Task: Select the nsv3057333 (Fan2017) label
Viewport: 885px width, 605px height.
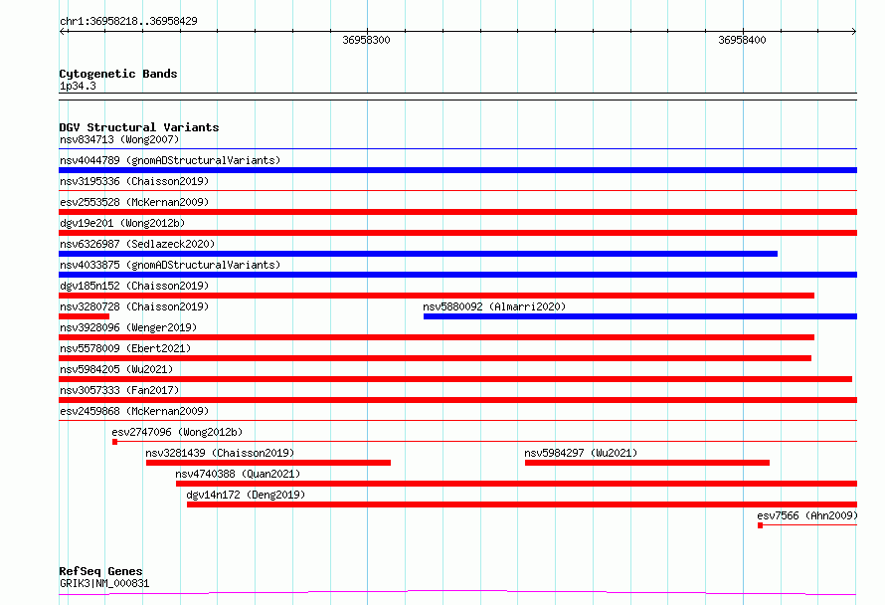Action: click(x=119, y=390)
